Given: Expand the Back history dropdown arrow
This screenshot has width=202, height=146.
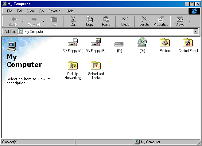Looking at the screenshot, I should point(23,21).
